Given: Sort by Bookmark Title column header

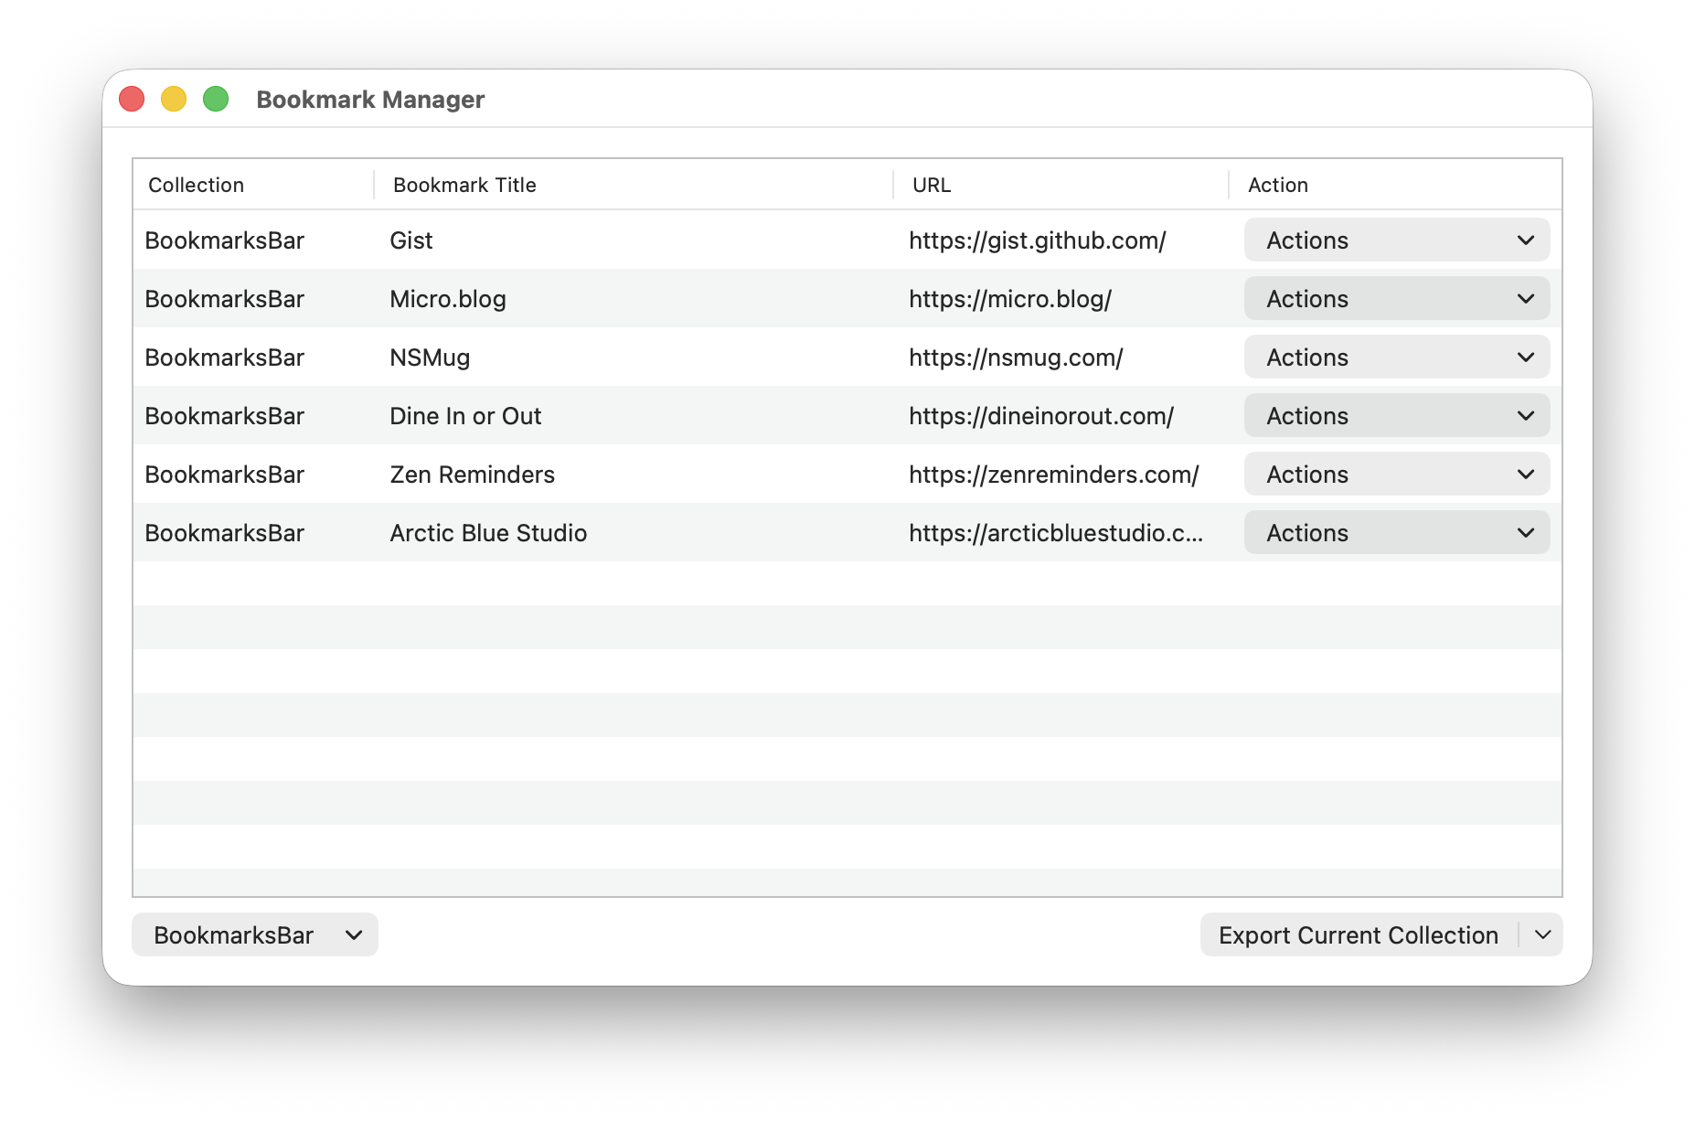Looking at the screenshot, I should pos(464,185).
